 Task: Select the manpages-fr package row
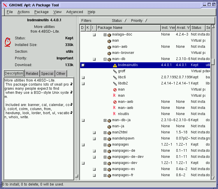pos(123,175)
